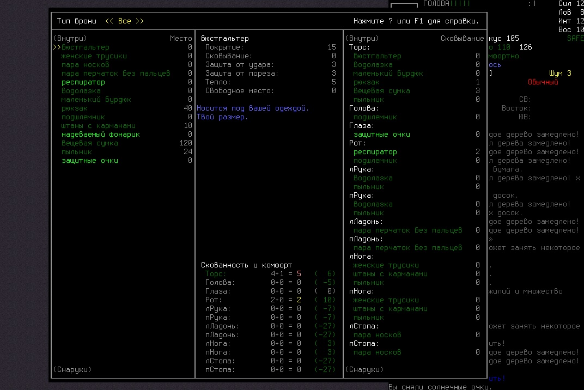
Task: Click the 'Торс:' section header in right panel
Action: pos(360,47)
